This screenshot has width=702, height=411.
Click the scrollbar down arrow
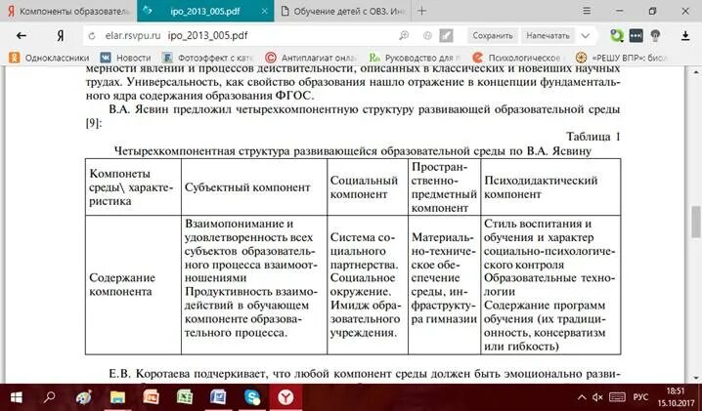point(696,379)
